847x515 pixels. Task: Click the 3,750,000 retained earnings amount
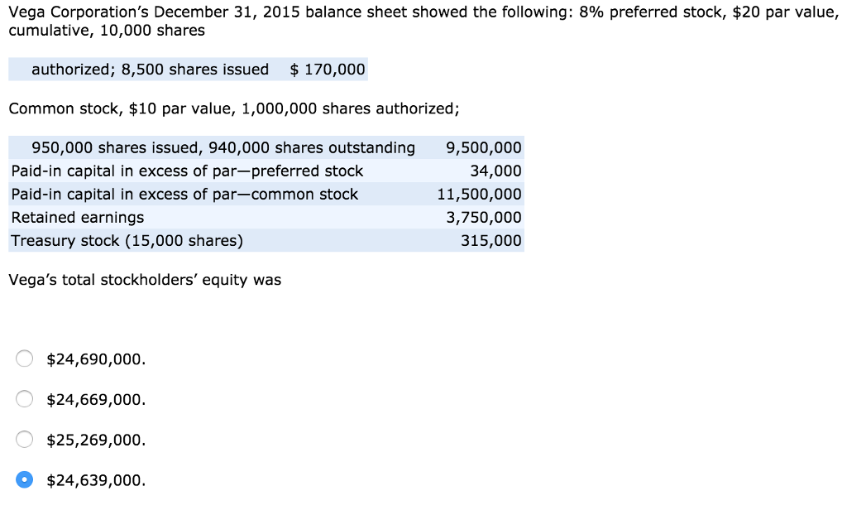pyautogui.click(x=484, y=218)
